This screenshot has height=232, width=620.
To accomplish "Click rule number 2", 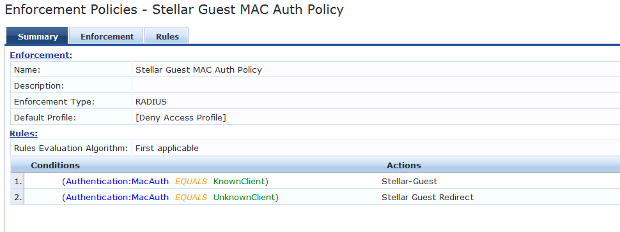I will pyautogui.click(x=17, y=198).
